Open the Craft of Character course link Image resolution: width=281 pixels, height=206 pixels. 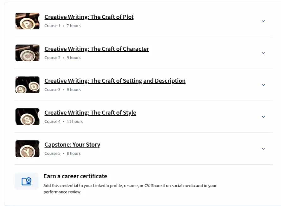coord(97,49)
